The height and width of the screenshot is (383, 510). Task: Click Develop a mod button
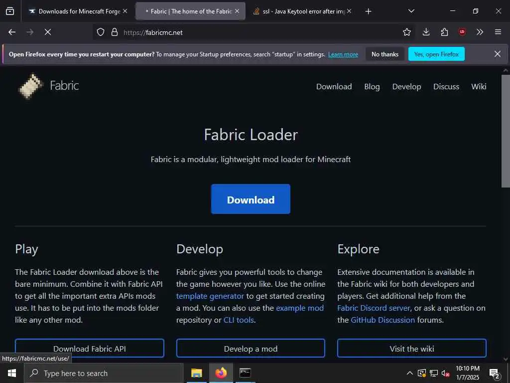(x=251, y=349)
